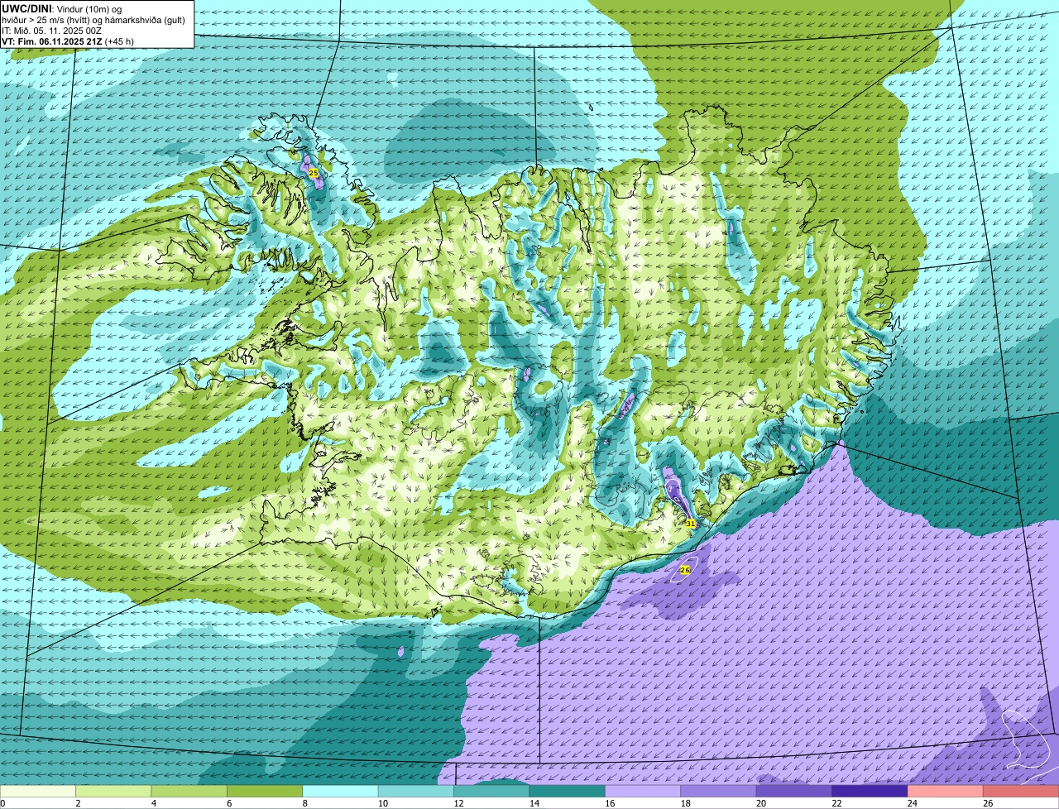The height and width of the screenshot is (809, 1059).
Task: Select the 20–22 m/s violet legend swatch
Action: [x=795, y=792]
